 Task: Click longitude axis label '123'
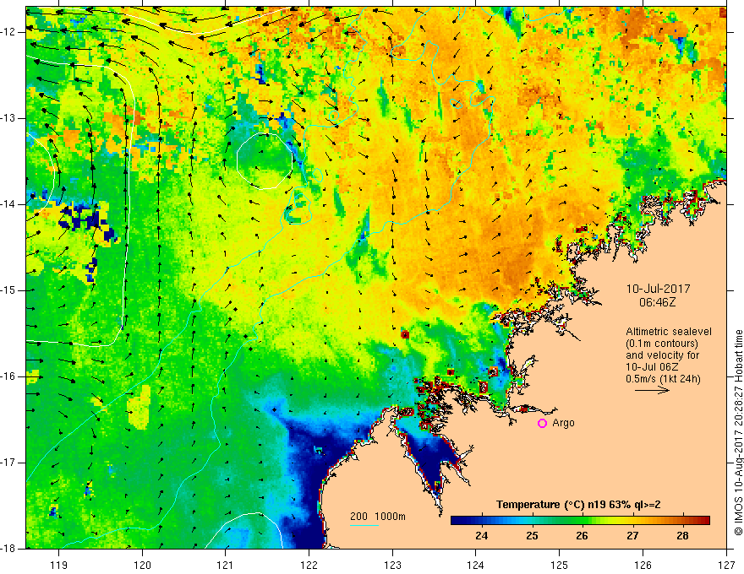(x=392, y=565)
